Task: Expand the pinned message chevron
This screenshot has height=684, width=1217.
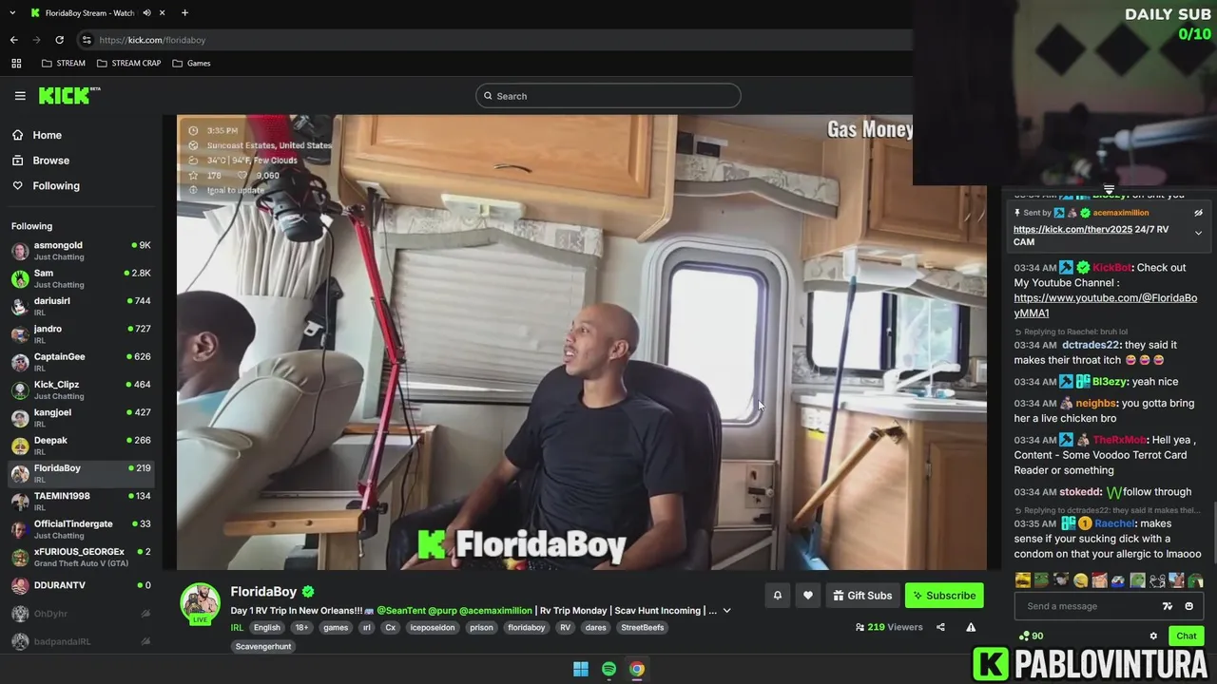Action: click(x=1198, y=233)
